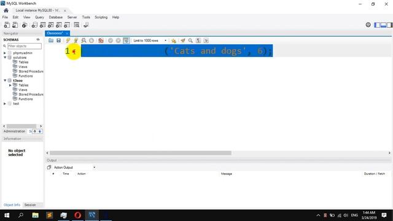Open a script file in this editor
The height and width of the screenshot is (221, 393).
[x=51, y=41]
